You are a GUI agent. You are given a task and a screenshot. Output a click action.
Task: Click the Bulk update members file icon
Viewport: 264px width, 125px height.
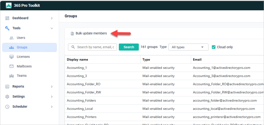point(72,34)
